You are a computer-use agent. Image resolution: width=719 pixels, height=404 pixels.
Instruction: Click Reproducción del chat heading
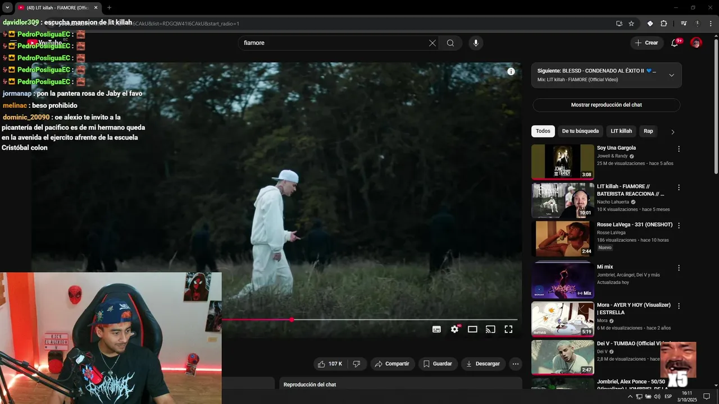(310, 384)
